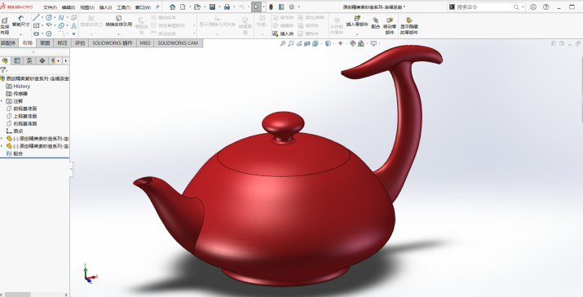
Task: Select the History item in the feature tree
Action: pyautogui.click(x=21, y=86)
